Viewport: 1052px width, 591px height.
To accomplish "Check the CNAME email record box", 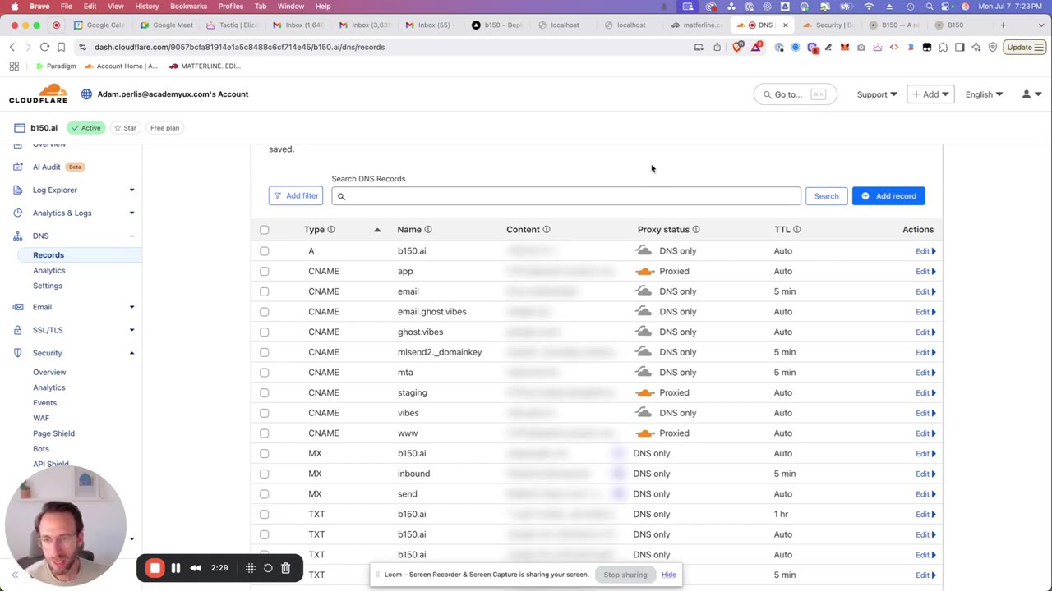I will (x=265, y=291).
